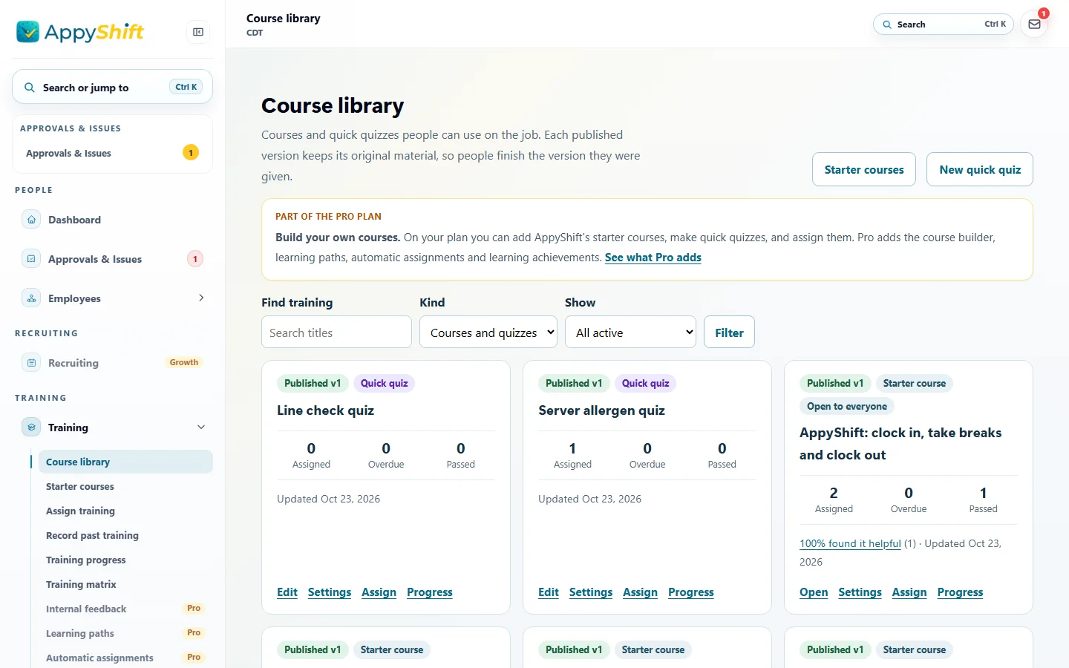Collapse the Training section chevron
Image resolution: width=1069 pixels, height=668 pixels.
click(x=201, y=427)
